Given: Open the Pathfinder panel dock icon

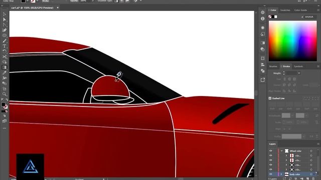Looking at the screenshot, I should click(x=263, y=71).
